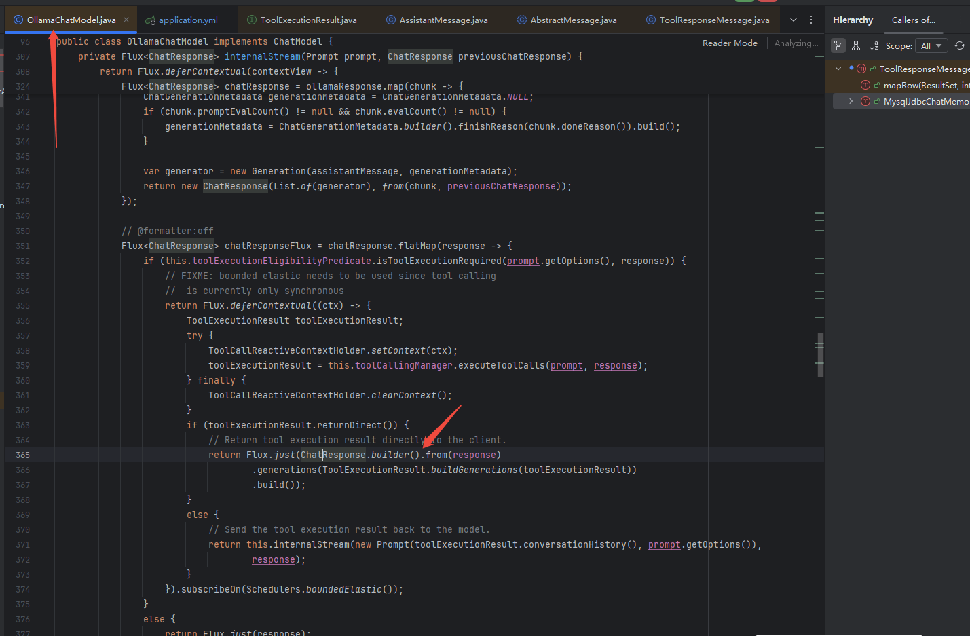Switch to the Callers of... tab
Screen dimensions: 970x636
(x=913, y=20)
